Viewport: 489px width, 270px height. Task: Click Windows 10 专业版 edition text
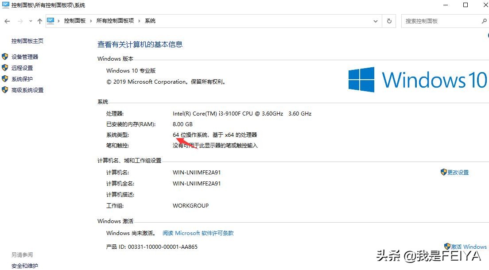pos(131,71)
